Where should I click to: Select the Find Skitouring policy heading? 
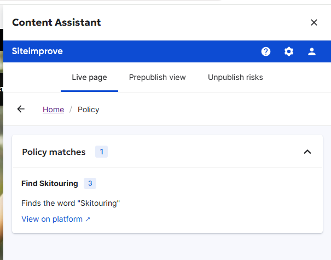(50, 183)
